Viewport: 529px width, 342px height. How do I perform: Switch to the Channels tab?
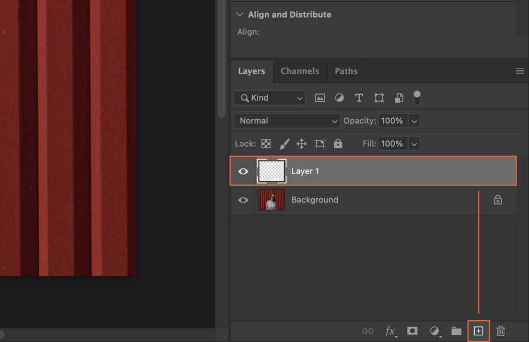[300, 71]
